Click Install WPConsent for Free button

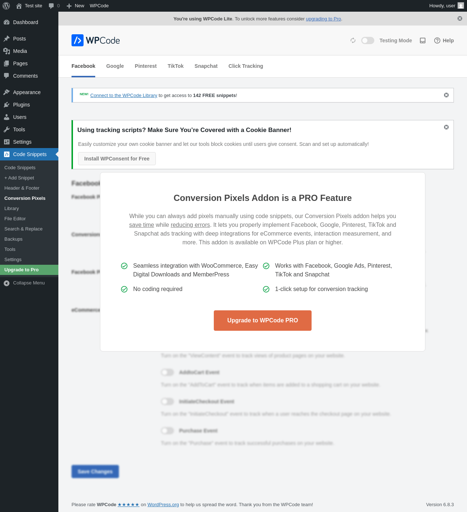pyautogui.click(x=117, y=159)
